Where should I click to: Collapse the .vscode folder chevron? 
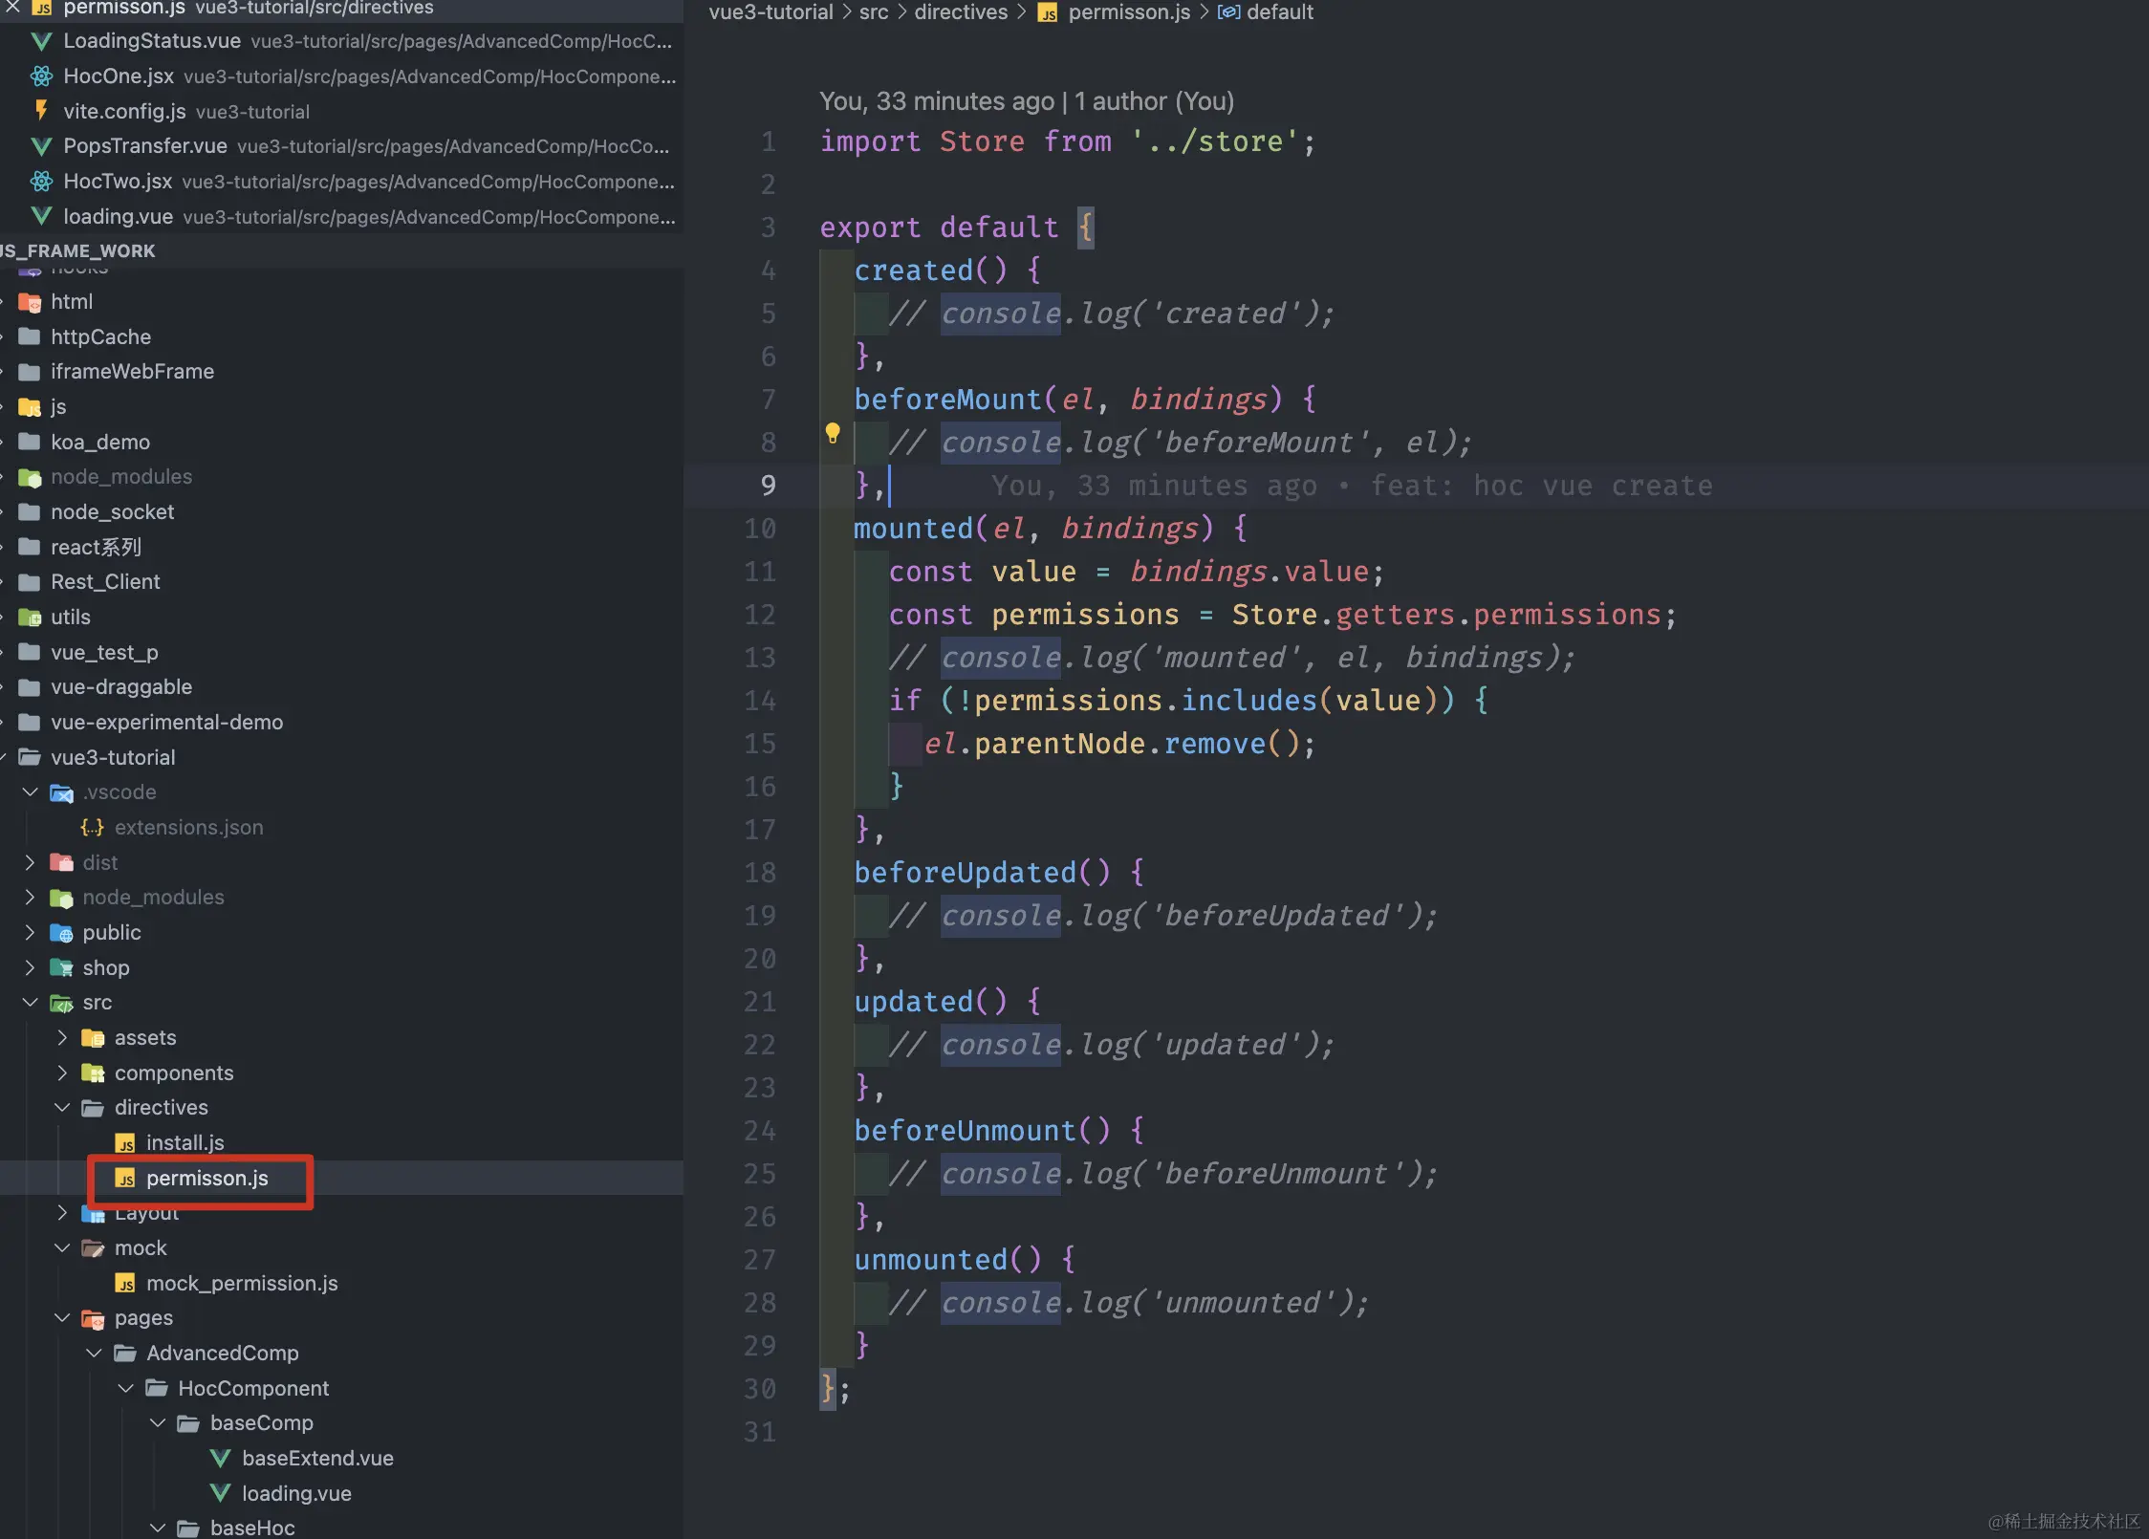[30, 792]
